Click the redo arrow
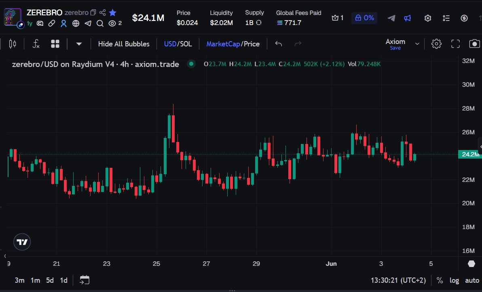This screenshot has width=482, height=292. point(298,44)
